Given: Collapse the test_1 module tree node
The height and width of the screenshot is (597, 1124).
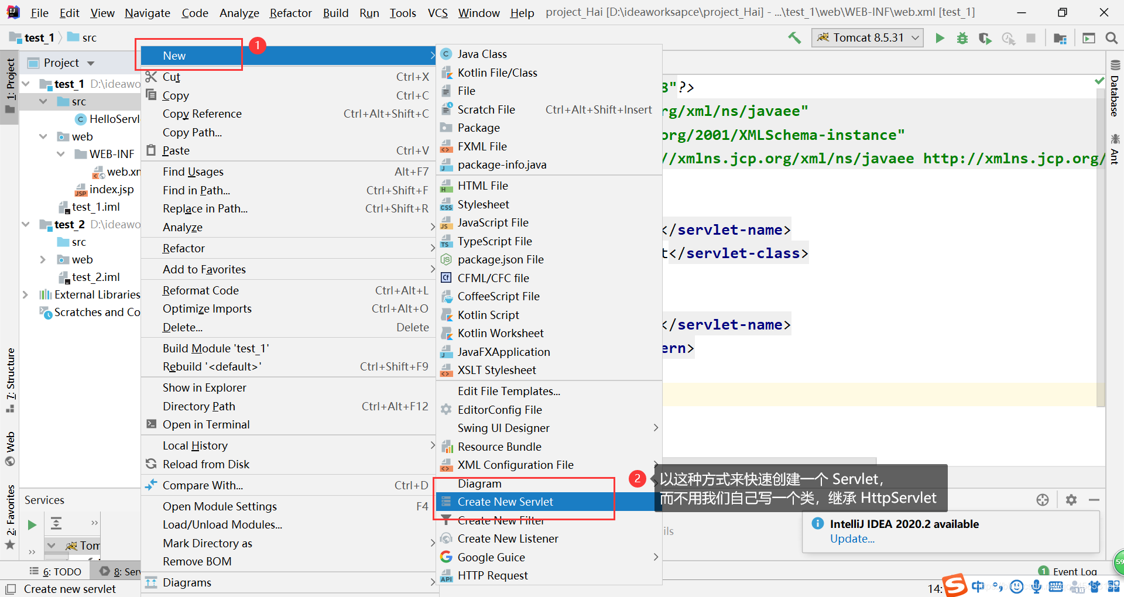Looking at the screenshot, I should click(26, 84).
